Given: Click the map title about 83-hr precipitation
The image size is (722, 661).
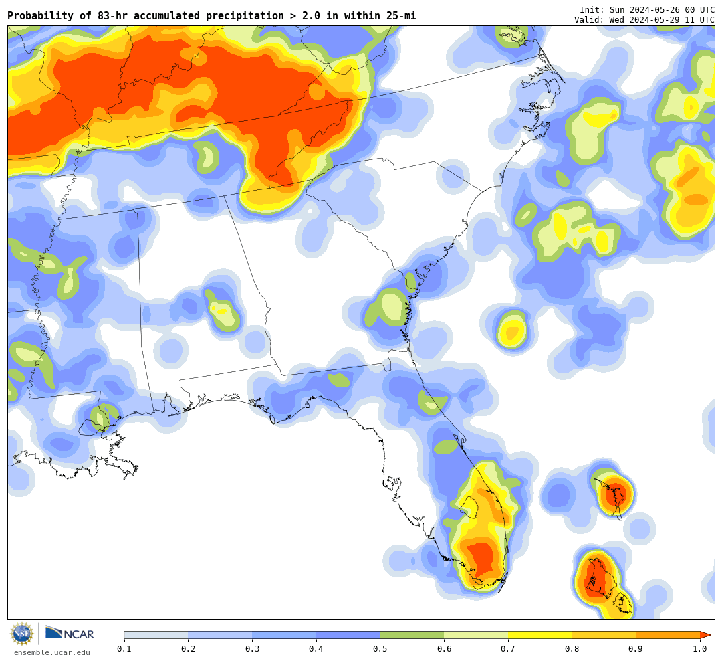Looking at the screenshot, I should (212, 15).
